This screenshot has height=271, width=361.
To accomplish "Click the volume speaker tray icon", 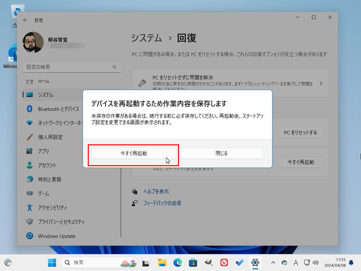I will (x=315, y=263).
